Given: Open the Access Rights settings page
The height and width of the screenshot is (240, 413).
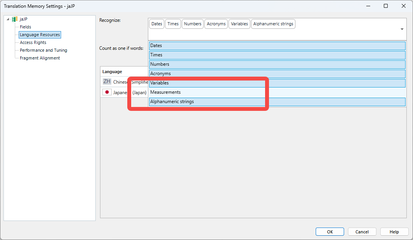Looking at the screenshot, I should coord(33,42).
